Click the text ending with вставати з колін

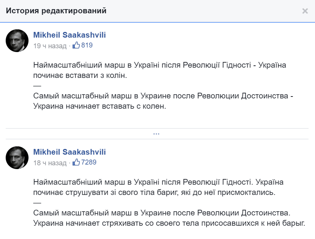point(160,70)
